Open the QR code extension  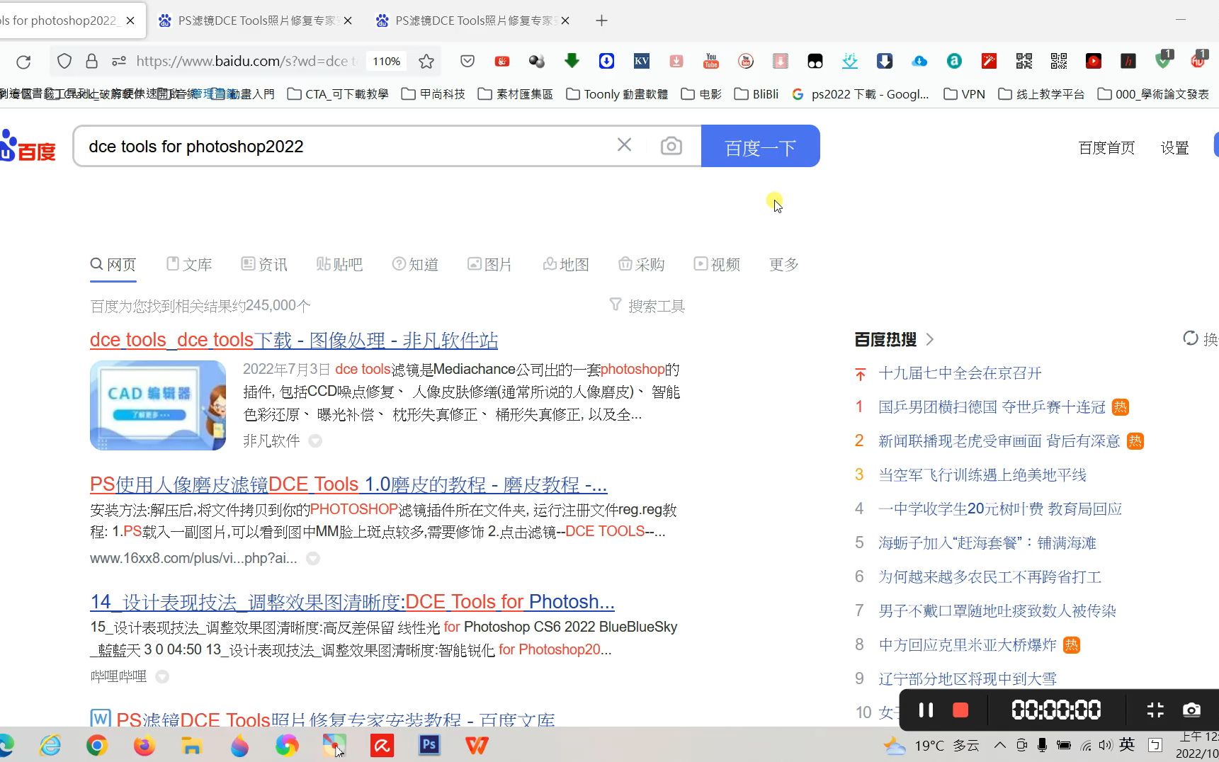click(x=1024, y=62)
